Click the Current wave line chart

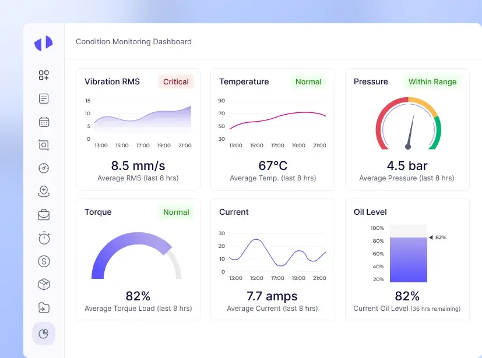277,253
